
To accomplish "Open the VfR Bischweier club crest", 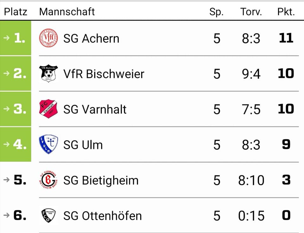I will point(48,73).
